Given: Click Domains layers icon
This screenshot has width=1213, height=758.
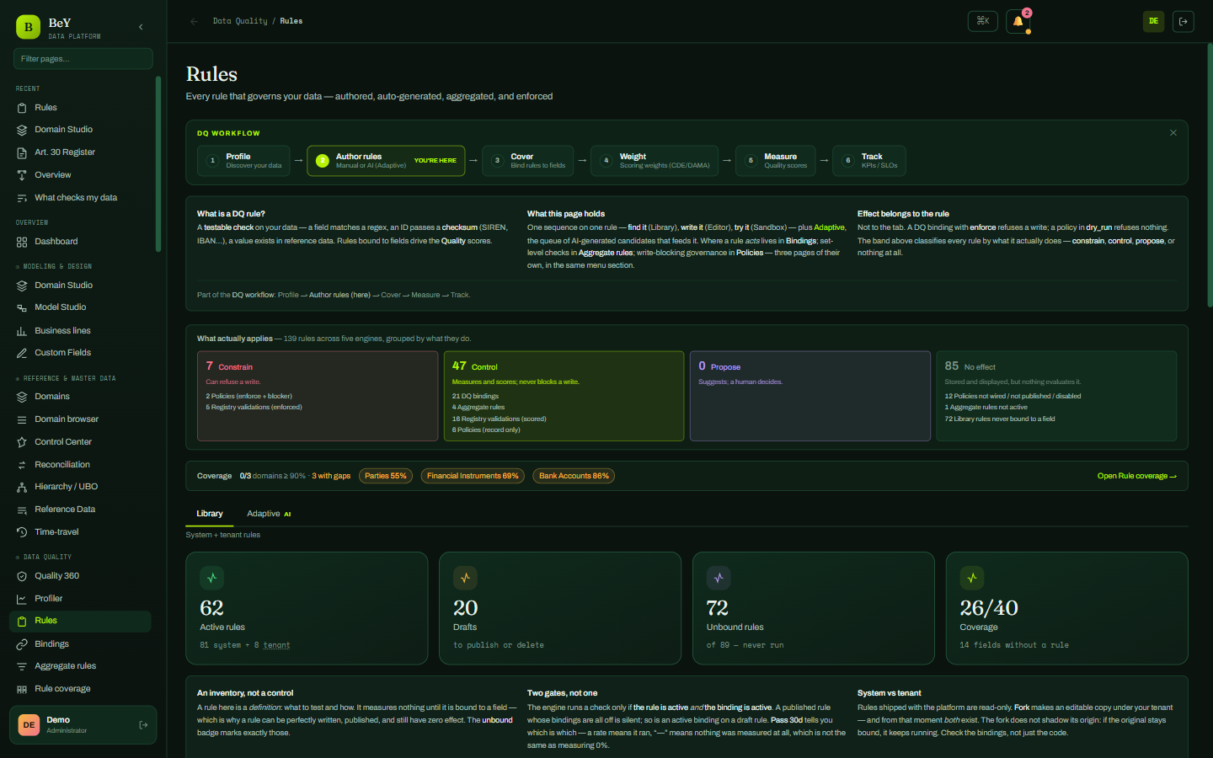Looking at the screenshot, I should point(22,397).
